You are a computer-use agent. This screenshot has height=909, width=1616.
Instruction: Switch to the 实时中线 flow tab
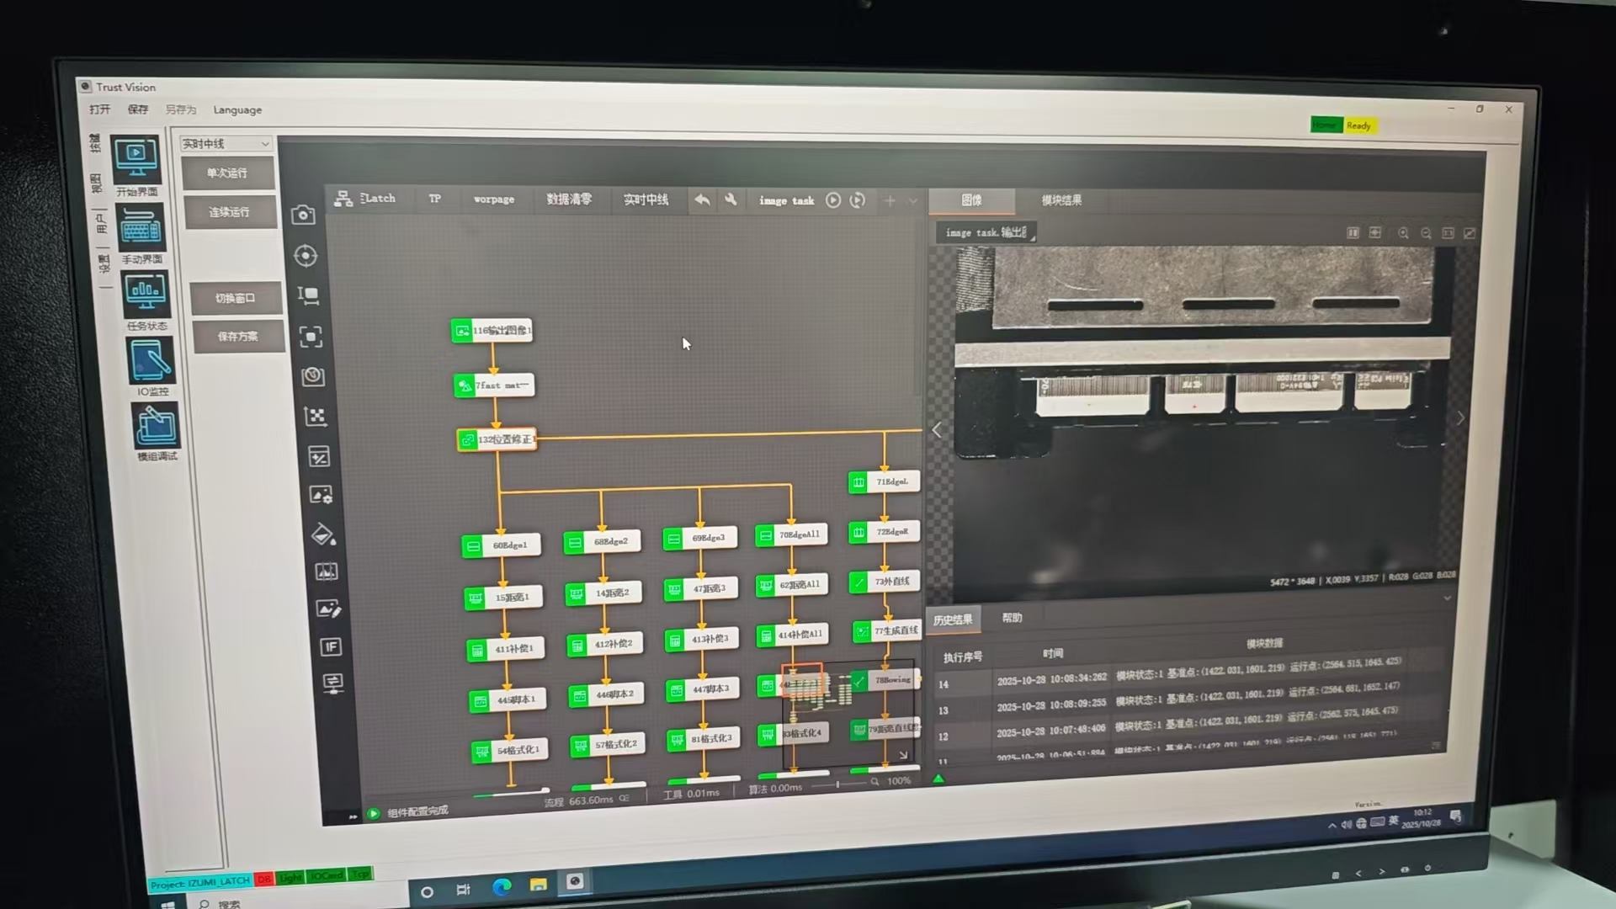[646, 199]
